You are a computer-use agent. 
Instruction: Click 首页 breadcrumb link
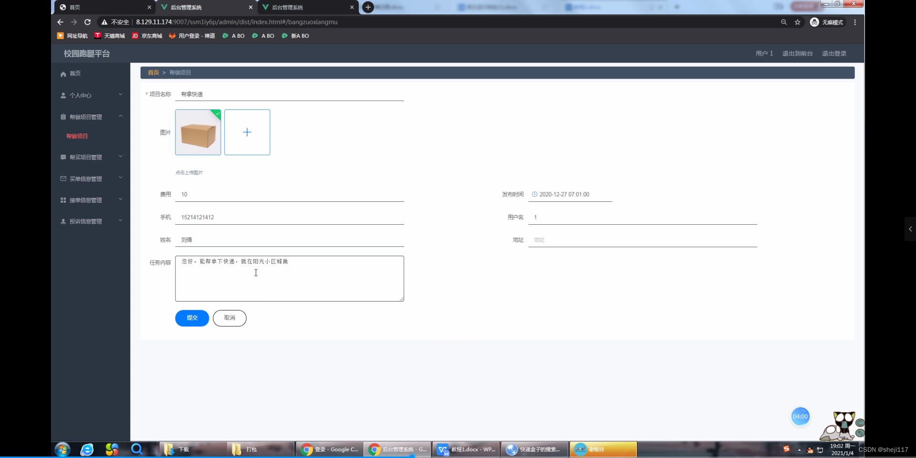[153, 73]
